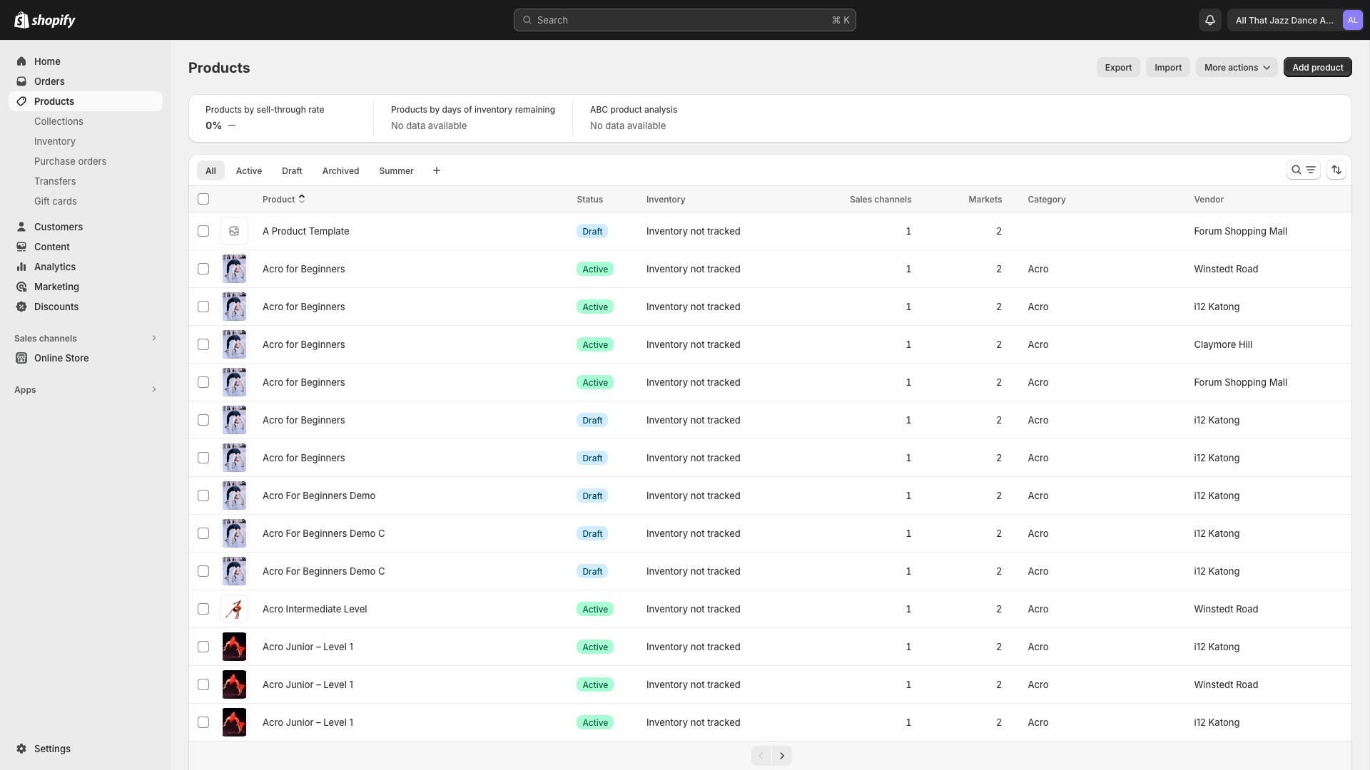The height and width of the screenshot is (770, 1370).
Task: Click the Discounts badge icon
Action: [21, 307]
